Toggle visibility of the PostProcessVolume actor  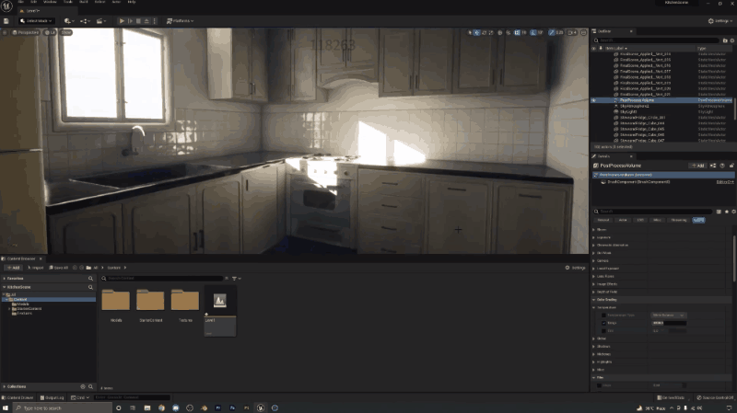tap(594, 100)
